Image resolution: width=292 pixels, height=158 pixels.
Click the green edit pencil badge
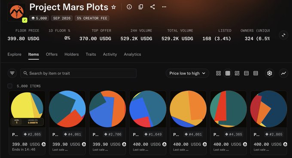pos(24,20)
